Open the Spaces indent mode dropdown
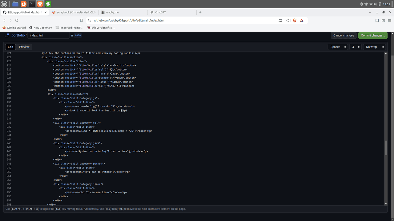Image resolution: width=394 pixels, height=221 pixels. (338, 47)
